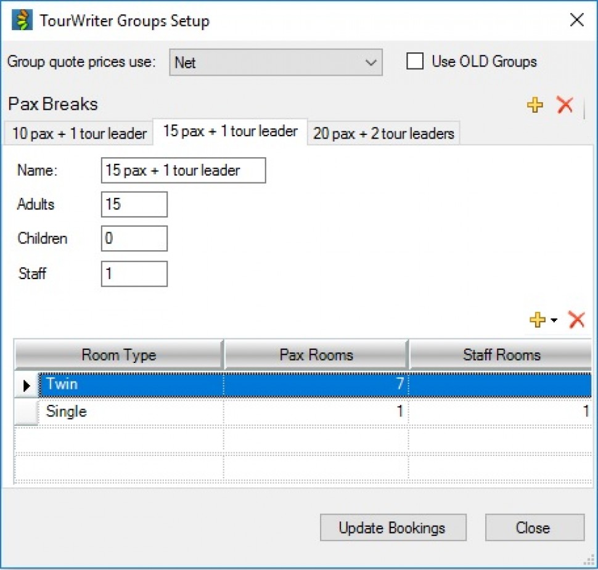The image size is (598, 570).
Task: Switch to 10 pax + 1 tour leader tab
Action: [79, 134]
